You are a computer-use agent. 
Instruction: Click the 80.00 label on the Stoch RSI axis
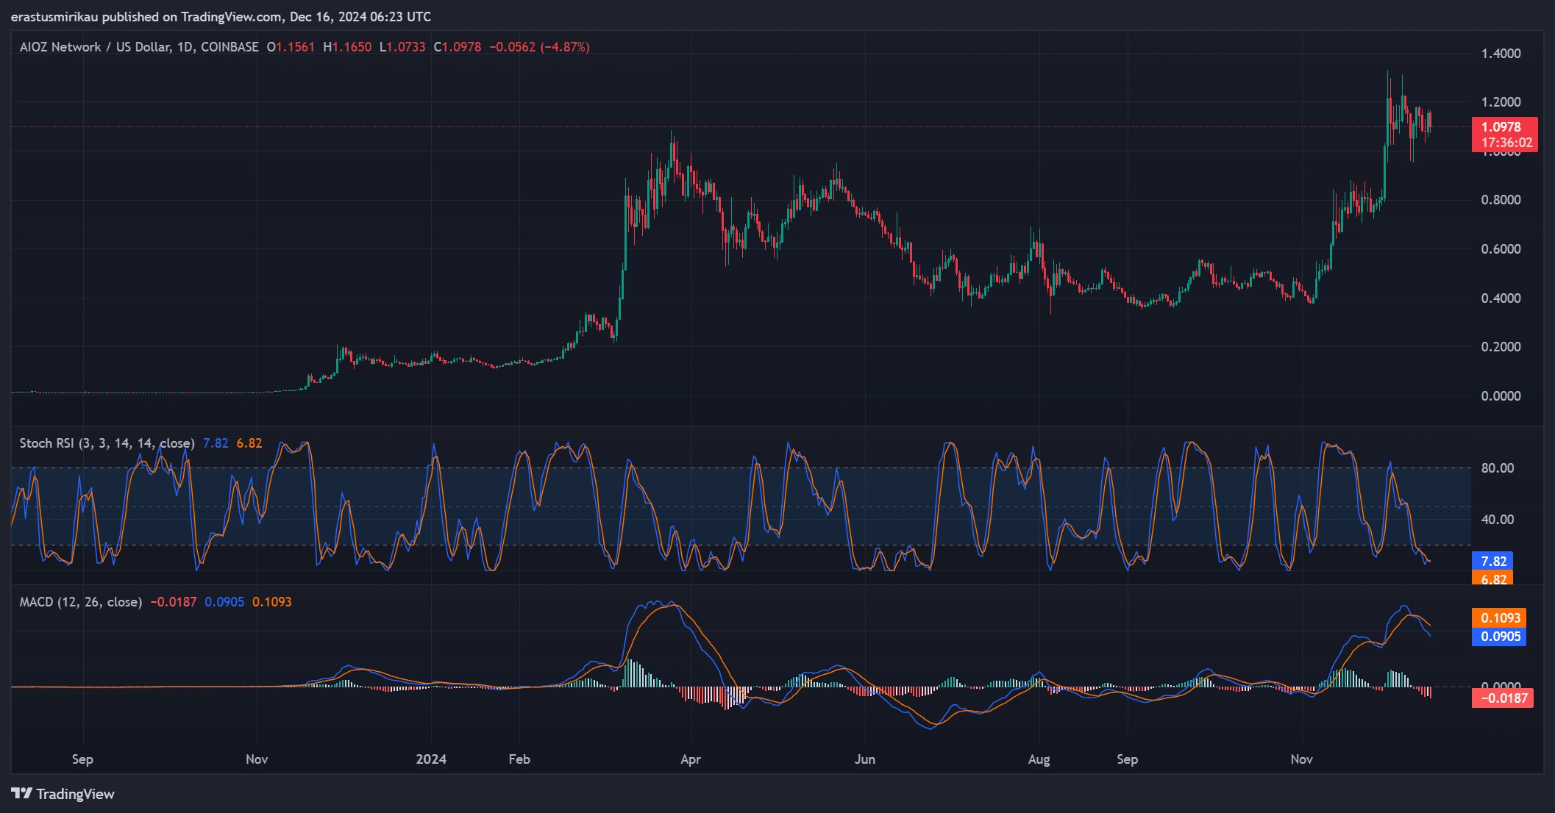(x=1498, y=468)
